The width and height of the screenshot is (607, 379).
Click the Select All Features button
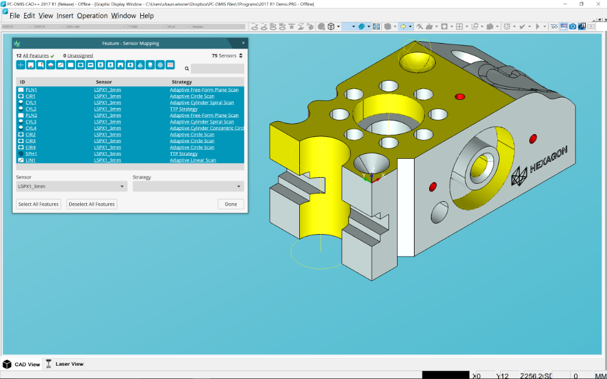pos(38,204)
